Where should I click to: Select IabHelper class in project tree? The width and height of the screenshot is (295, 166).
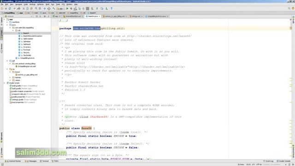coord(27,41)
